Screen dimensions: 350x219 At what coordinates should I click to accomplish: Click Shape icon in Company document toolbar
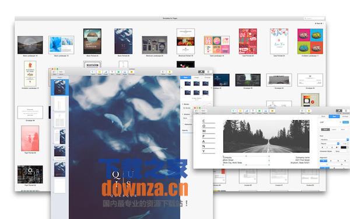point(260,111)
